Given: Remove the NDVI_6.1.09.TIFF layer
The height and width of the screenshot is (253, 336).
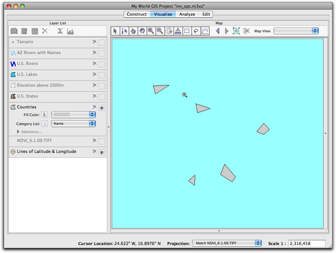Looking at the screenshot, I should pos(95,140).
